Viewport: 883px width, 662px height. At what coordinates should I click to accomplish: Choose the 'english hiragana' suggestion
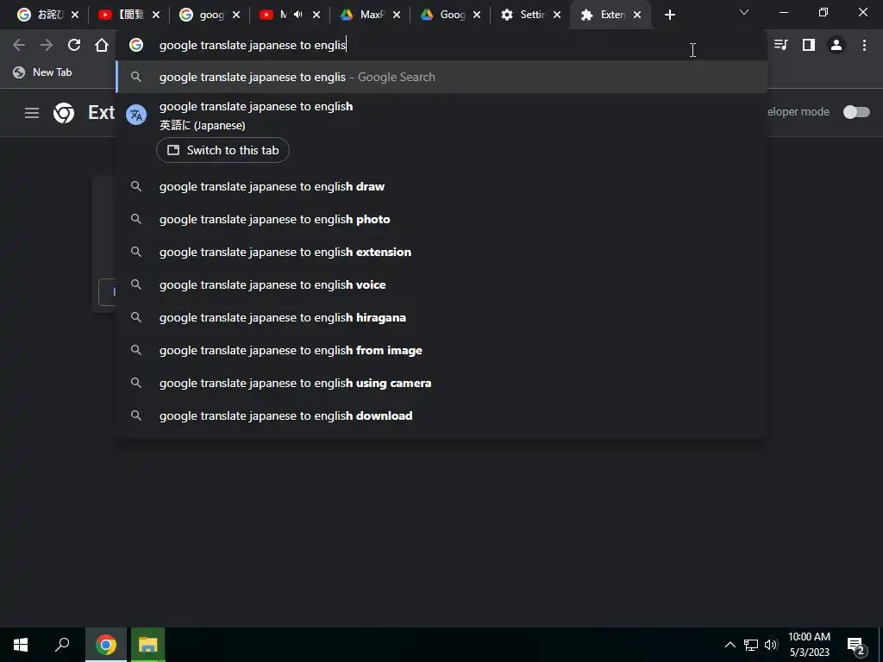click(441, 317)
